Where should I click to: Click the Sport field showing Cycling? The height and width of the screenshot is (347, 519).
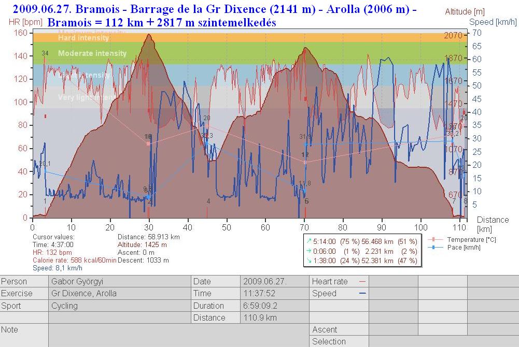[x=119, y=306]
